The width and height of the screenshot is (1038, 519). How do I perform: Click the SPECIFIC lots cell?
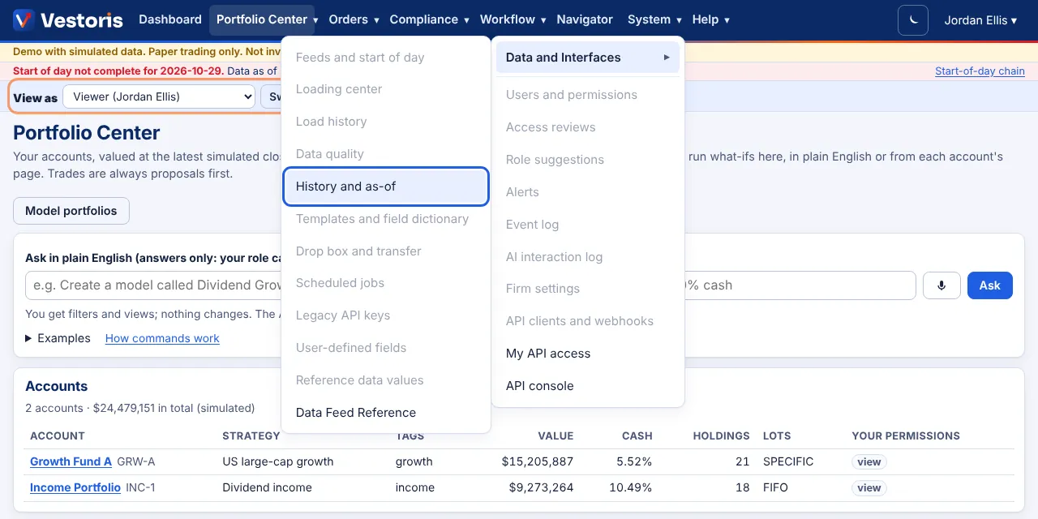[788, 461]
